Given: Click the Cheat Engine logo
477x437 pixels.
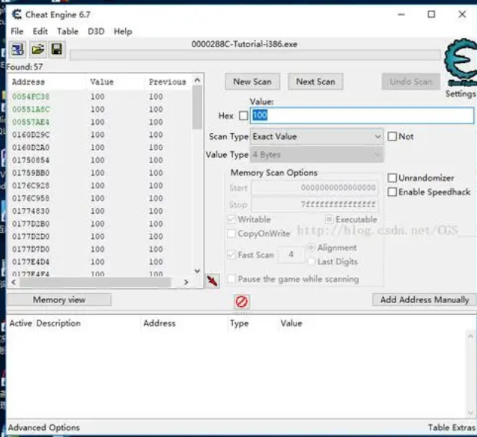Looking at the screenshot, I should [461, 61].
